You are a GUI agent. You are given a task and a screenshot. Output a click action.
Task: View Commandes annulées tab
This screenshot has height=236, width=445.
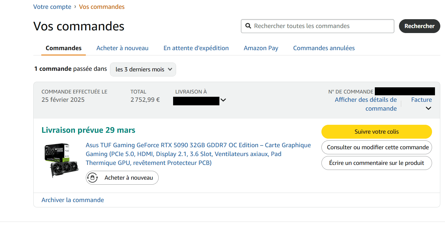click(x=324, y=48)
